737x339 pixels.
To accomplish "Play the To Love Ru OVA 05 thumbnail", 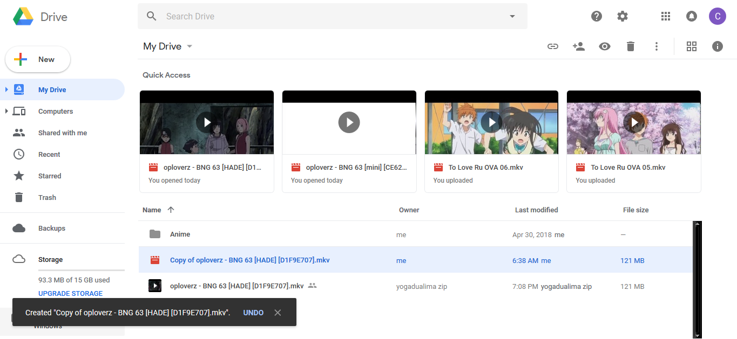I will pos(634,122).
